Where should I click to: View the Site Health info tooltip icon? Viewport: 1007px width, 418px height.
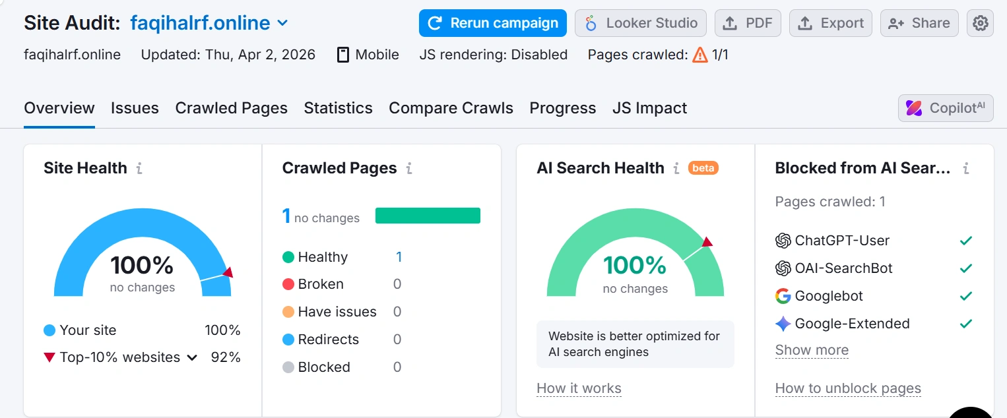[x=138, y=168]
